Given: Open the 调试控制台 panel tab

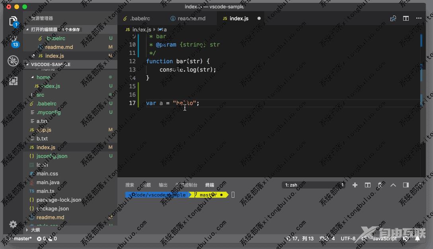Looking at the screenshot, I should pyautogui.click(x=186, y=185).
